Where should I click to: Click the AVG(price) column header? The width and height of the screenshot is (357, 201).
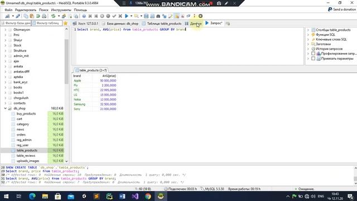tap(105, 76)
